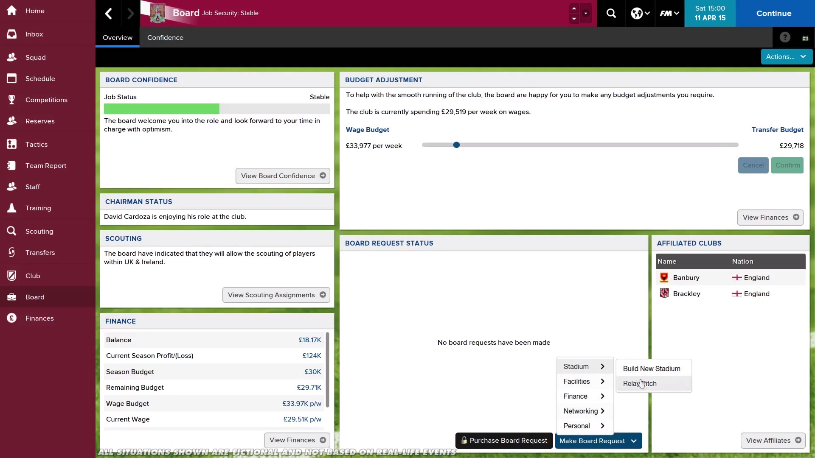
Task: Open Transfers sidebar icon
Action: pyautogui.click(x=12, y=252)
